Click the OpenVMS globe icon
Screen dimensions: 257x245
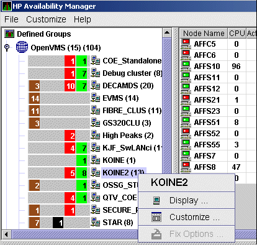click(22, 47)
